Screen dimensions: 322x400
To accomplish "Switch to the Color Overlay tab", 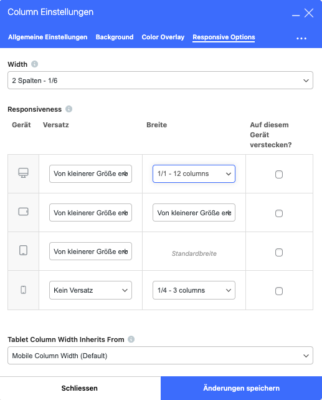I will point(163,37).
